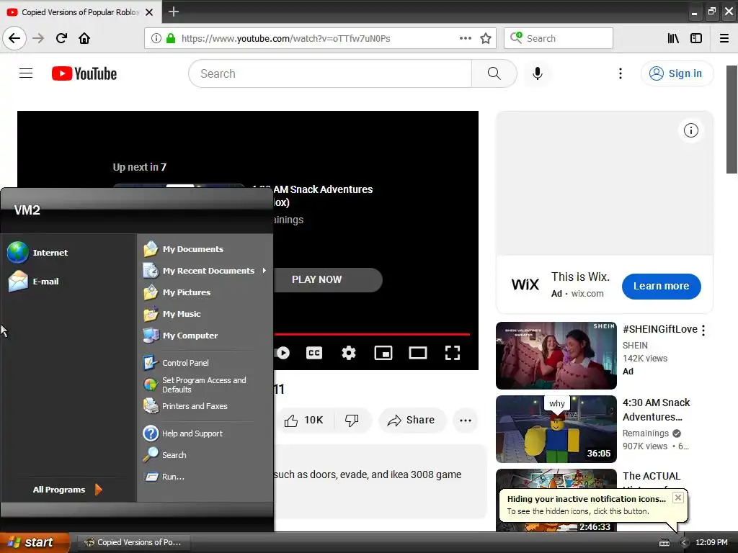This screenshot has width=738, height=553.
Task: Start voice search with microphone
Action: (x=538, y=73)
